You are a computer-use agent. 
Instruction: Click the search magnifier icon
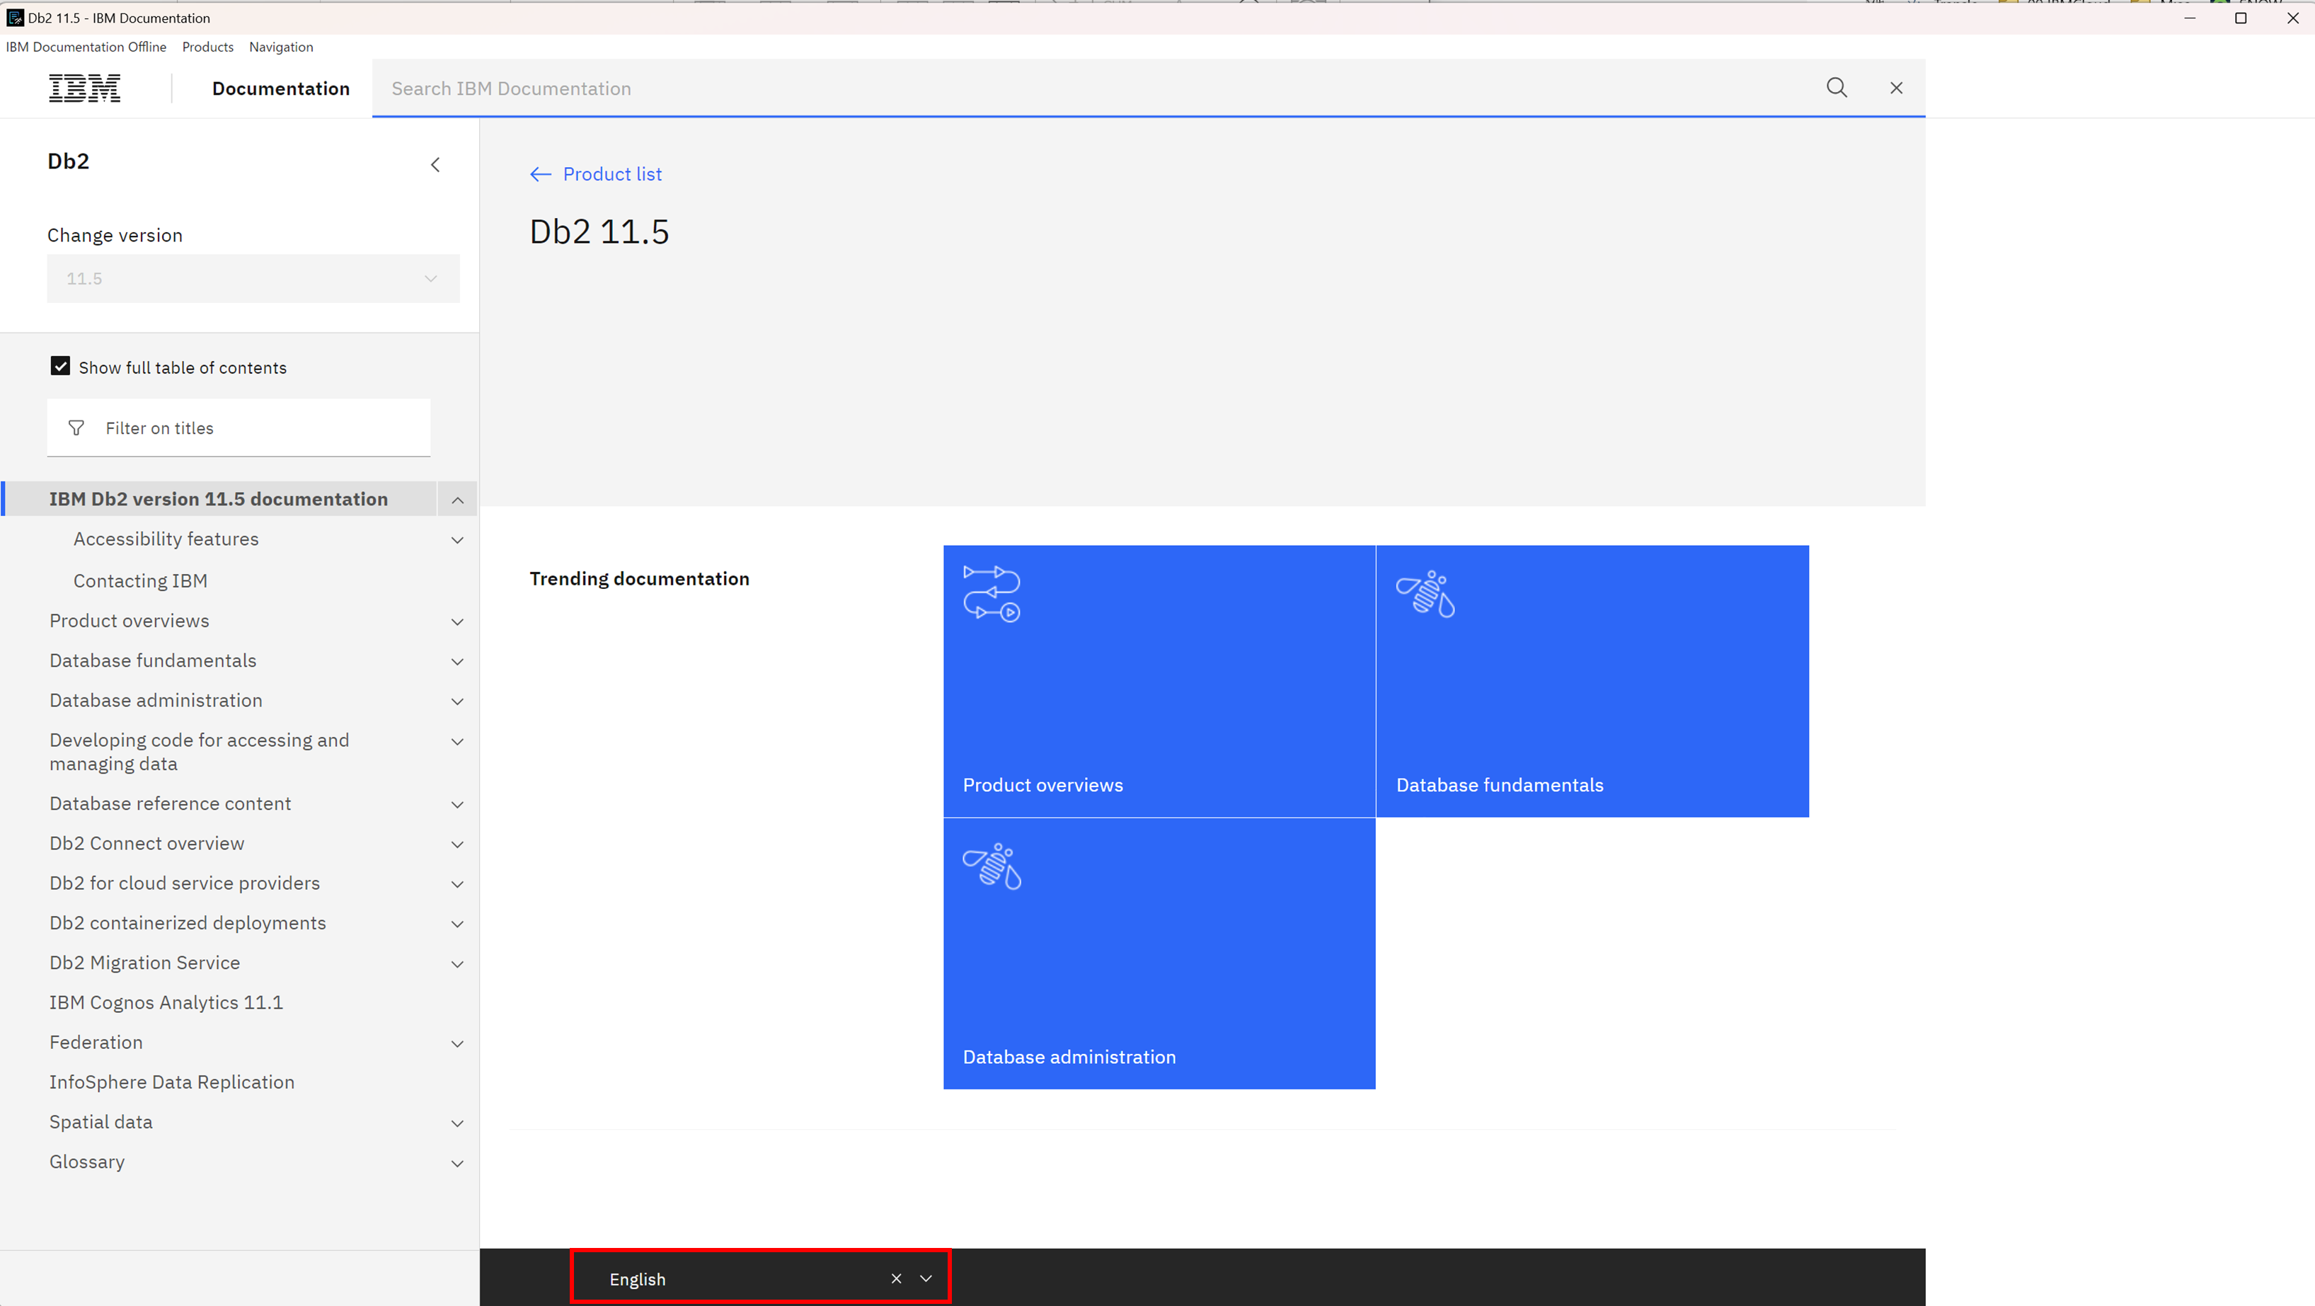point(1836,87)
